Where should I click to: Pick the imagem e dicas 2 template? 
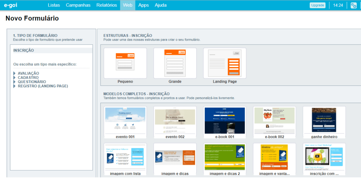225,157
